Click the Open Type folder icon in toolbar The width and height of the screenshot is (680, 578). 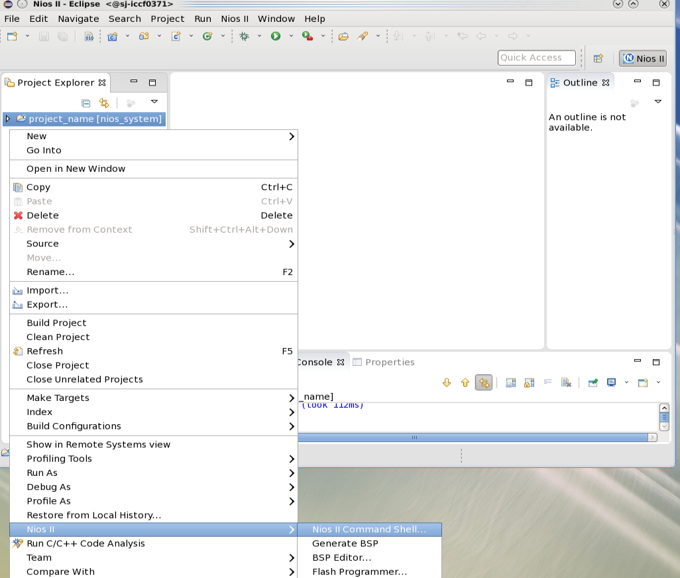(343, 36)
